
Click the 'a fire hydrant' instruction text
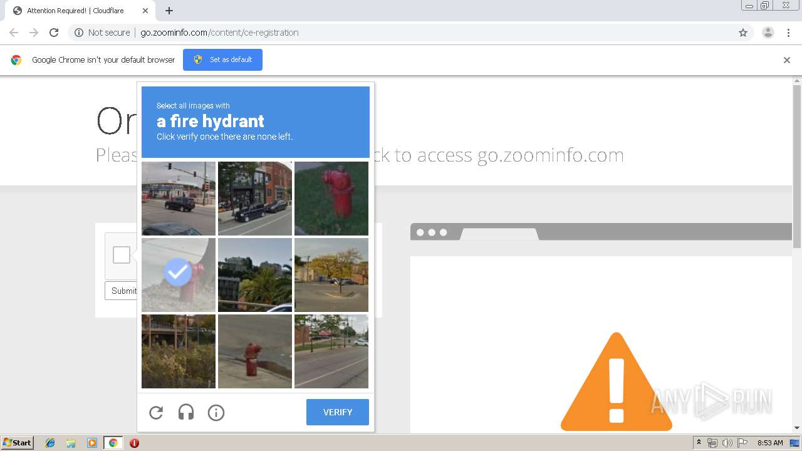tap(211, 121)
